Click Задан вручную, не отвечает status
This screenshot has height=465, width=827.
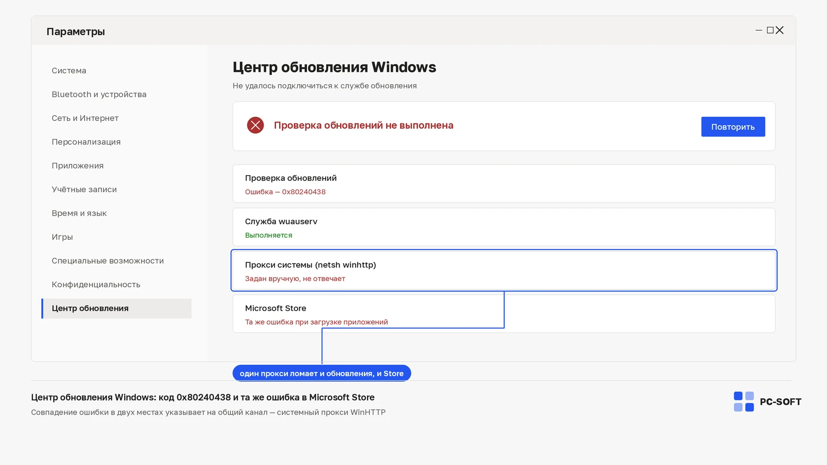tap(295, 278)
